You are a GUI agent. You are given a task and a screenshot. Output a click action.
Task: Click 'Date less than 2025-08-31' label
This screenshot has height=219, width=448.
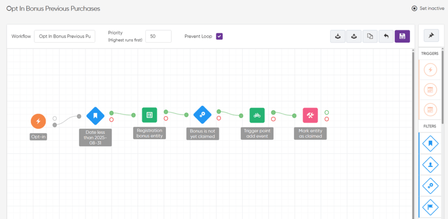click(x=95, y=137)
